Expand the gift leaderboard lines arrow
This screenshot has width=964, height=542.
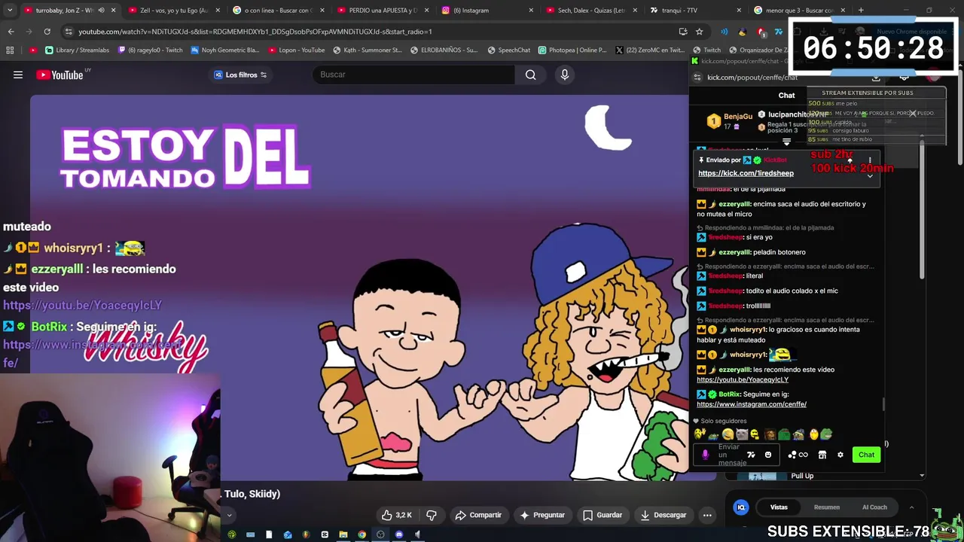[x=787, y=142]
